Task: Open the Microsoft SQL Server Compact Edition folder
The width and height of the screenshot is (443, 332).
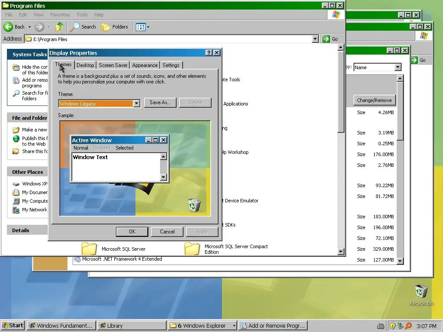Action: tap(192, 248)
